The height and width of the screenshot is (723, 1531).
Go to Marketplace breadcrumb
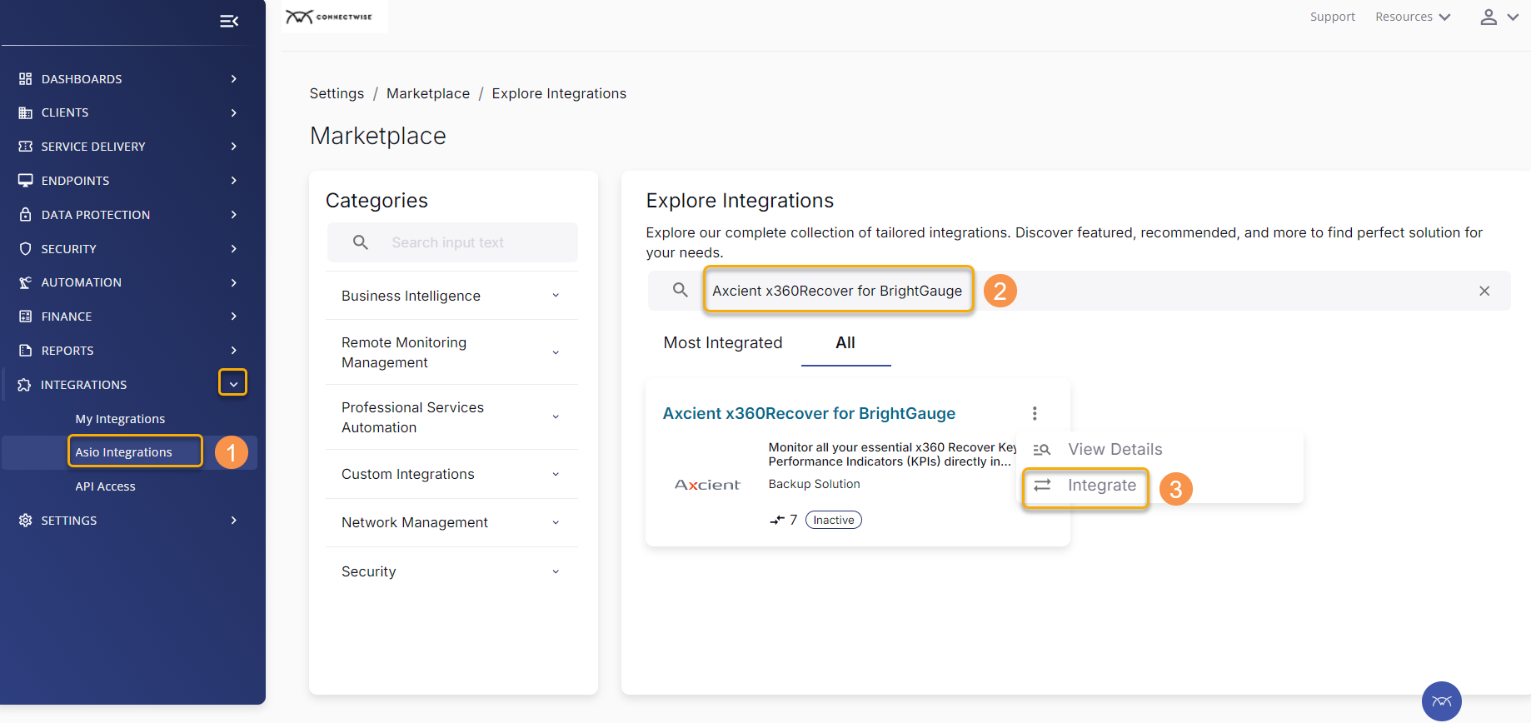click(x=428, y=93)
